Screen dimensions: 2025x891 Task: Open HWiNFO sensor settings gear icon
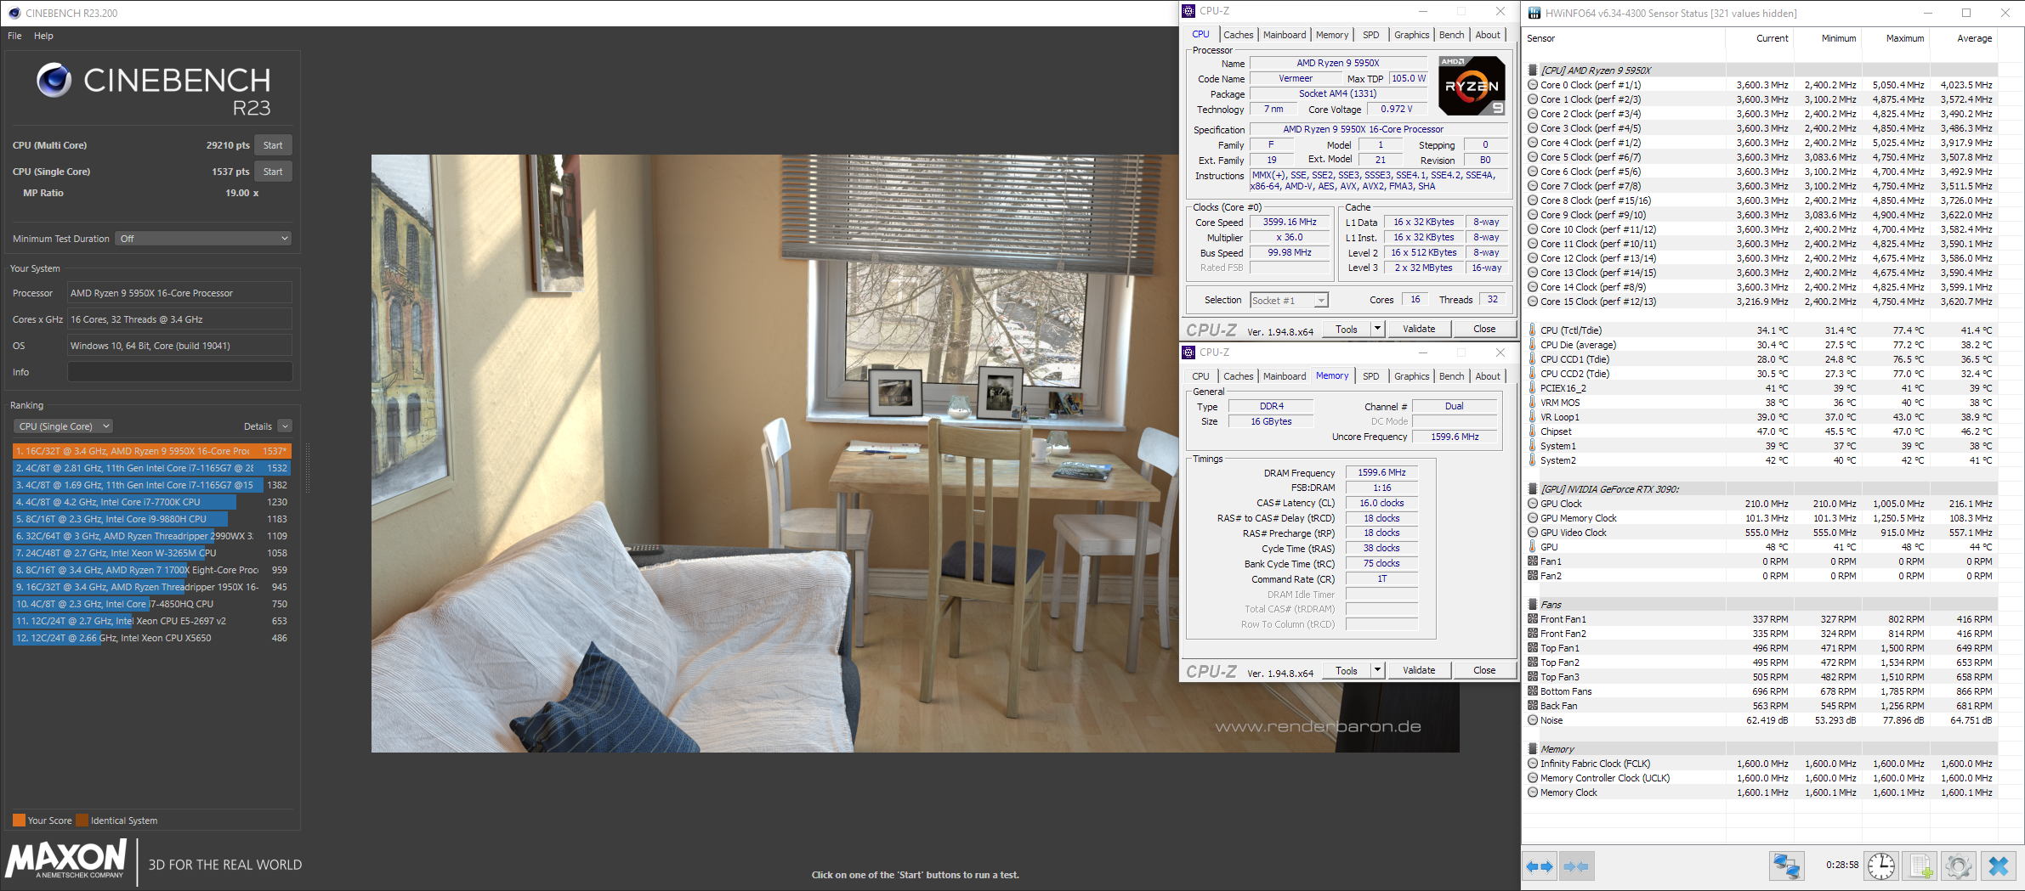(x=1959, y=866)
